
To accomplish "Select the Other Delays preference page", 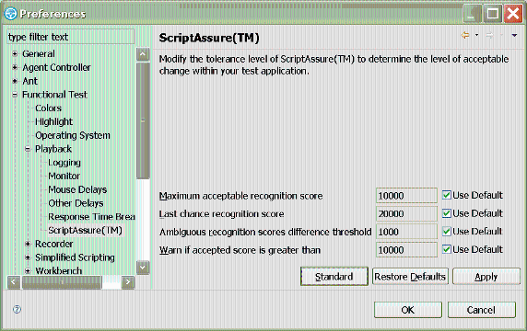I will click(x=76, y=203).
